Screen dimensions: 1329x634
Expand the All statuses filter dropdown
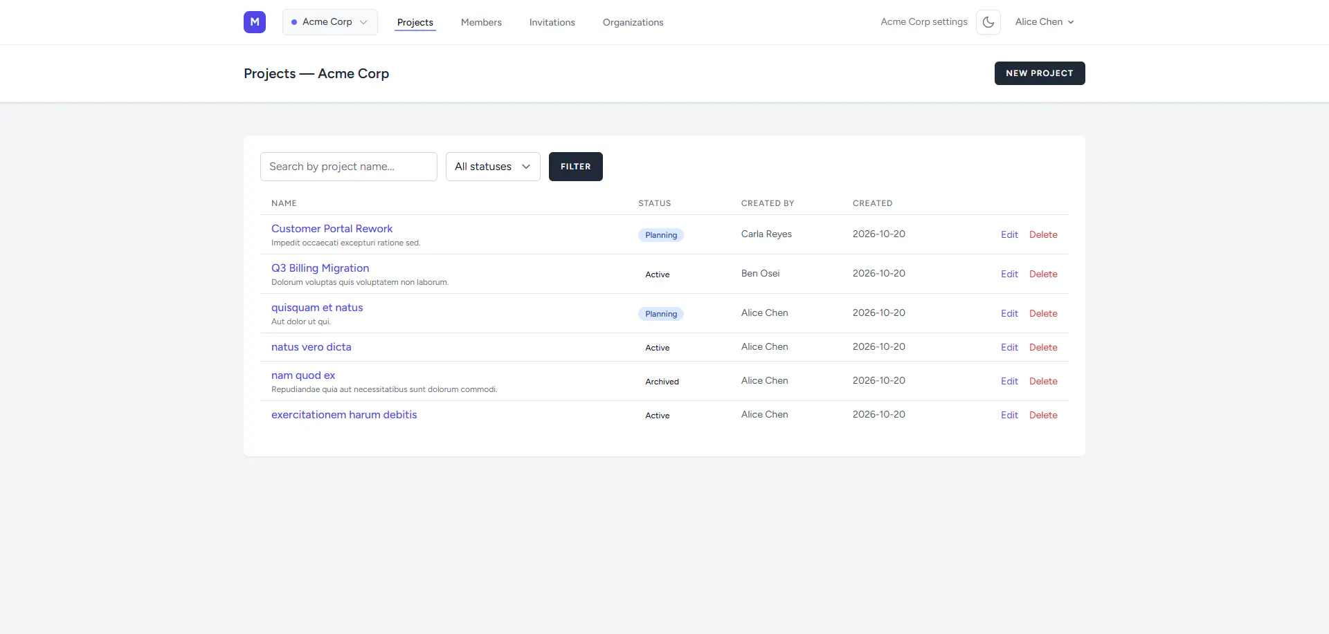point(493,167)
